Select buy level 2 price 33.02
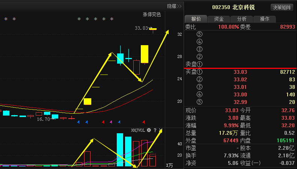This screenshot has width=297, height=169. pyautogui.click(x=240, y=79)
